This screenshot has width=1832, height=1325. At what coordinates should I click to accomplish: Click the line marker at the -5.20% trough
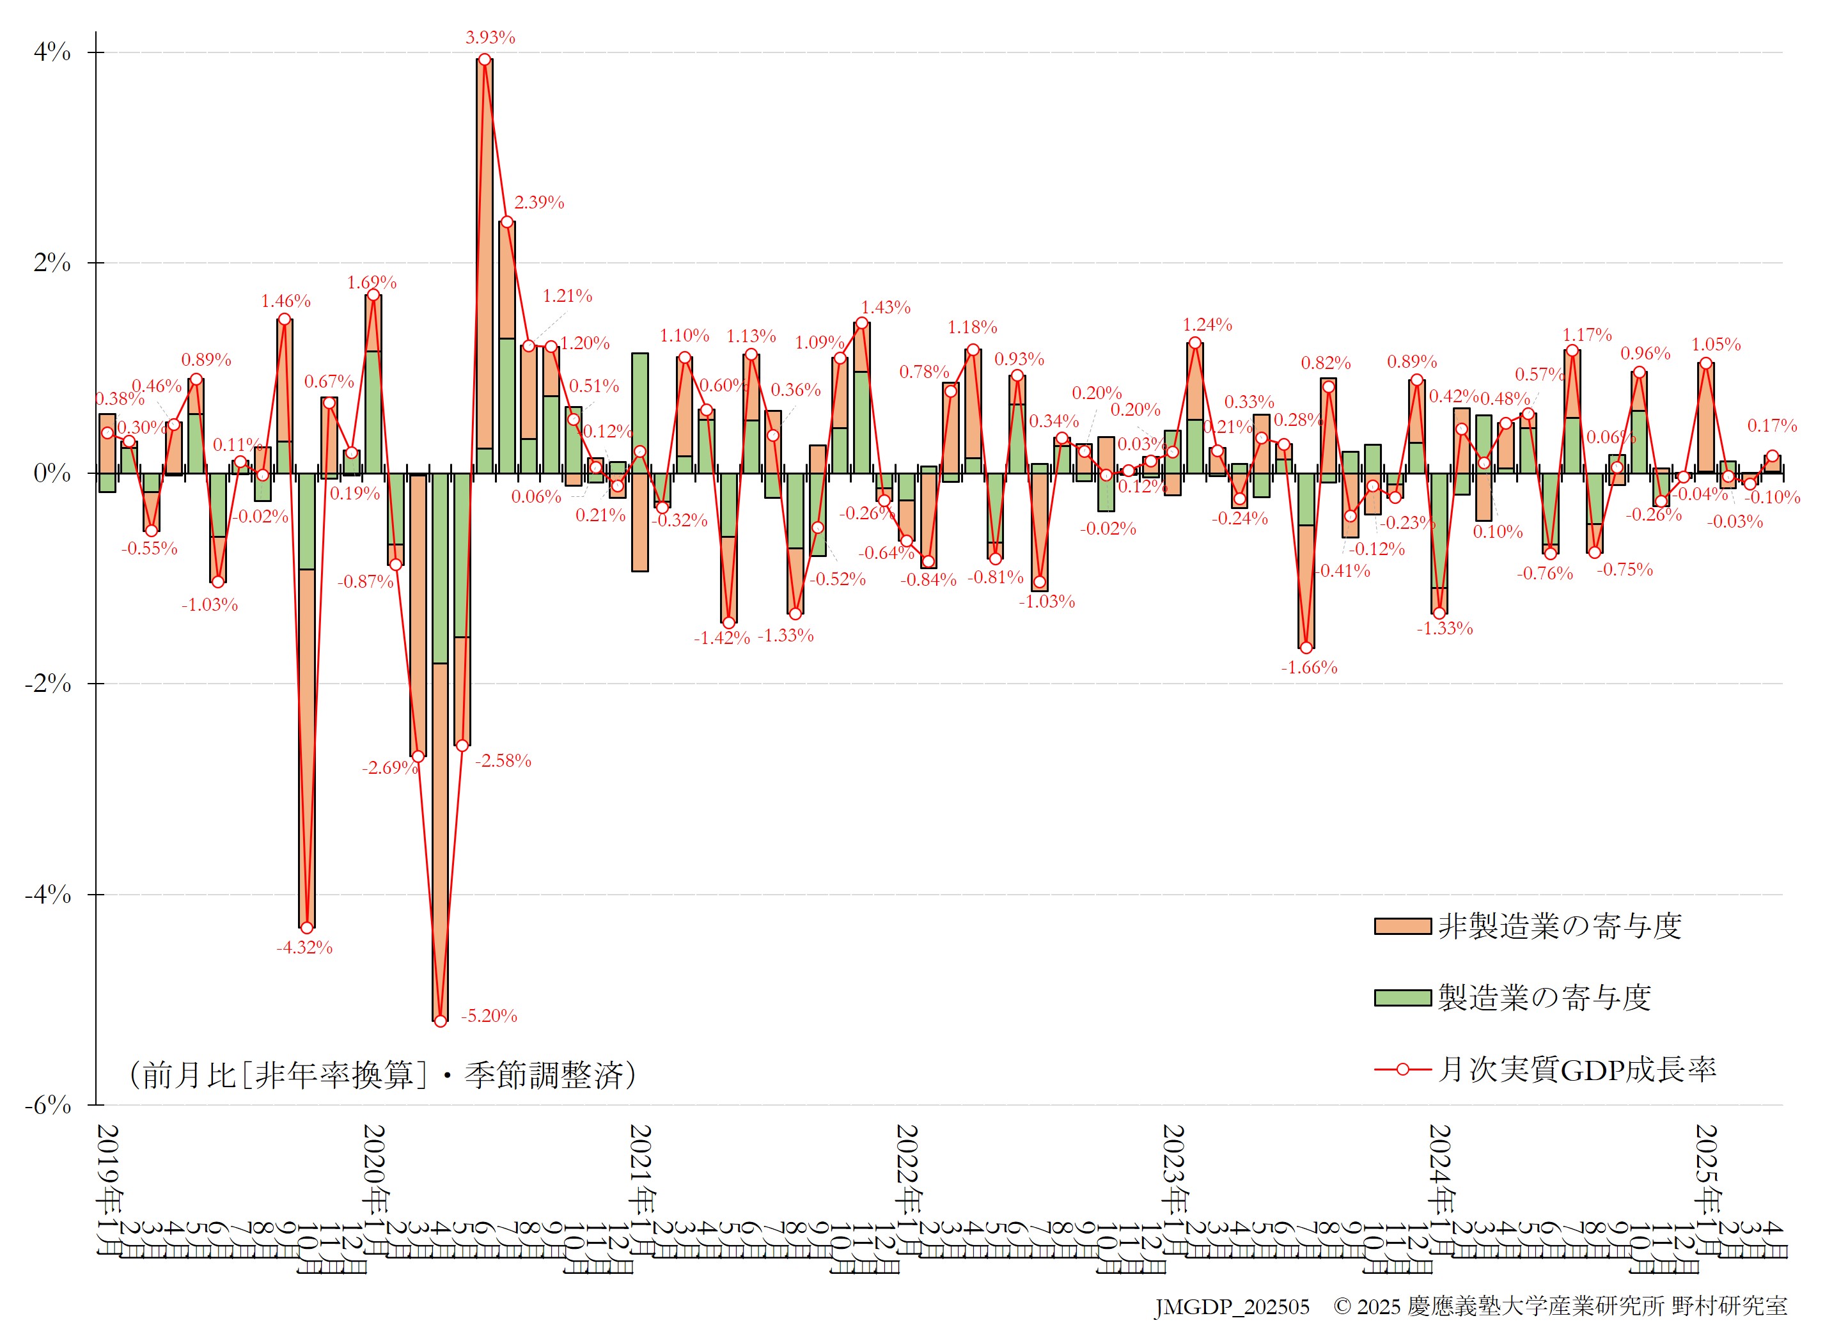(440, 1021)
